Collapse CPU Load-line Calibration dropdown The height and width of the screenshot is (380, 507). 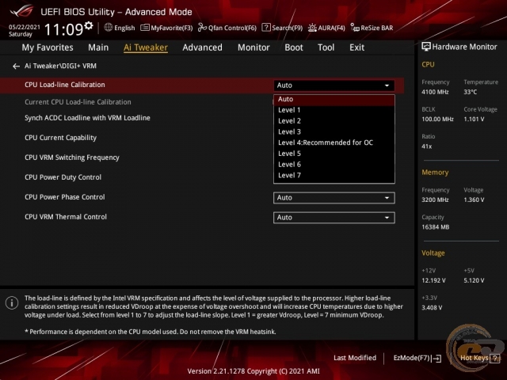click(x=334, y=85)
